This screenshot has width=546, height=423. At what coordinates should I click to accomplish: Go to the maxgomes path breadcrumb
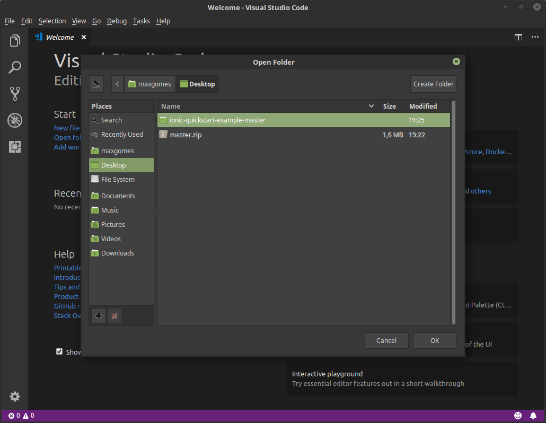point(149,84)
